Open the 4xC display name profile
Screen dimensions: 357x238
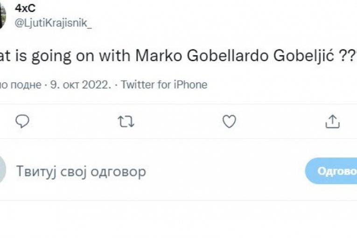pyautogui.click(x=25, y=8)
